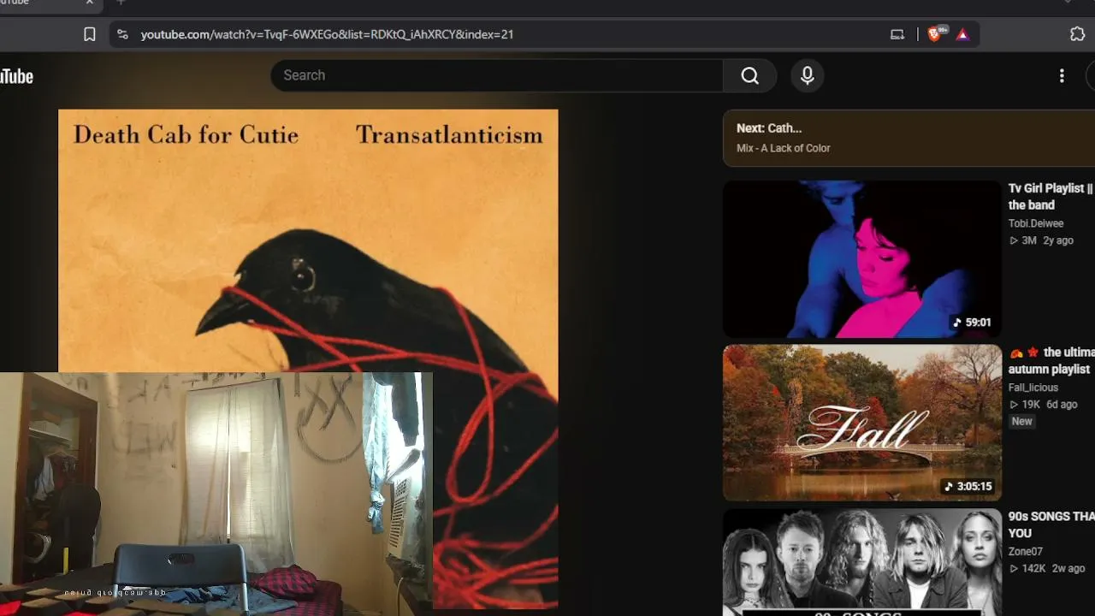Viewport: 1095px width, 616px height.
Task: Open the YouTube three-dot settings menu
Action: pyautogui.click(x=1062, y=75)
